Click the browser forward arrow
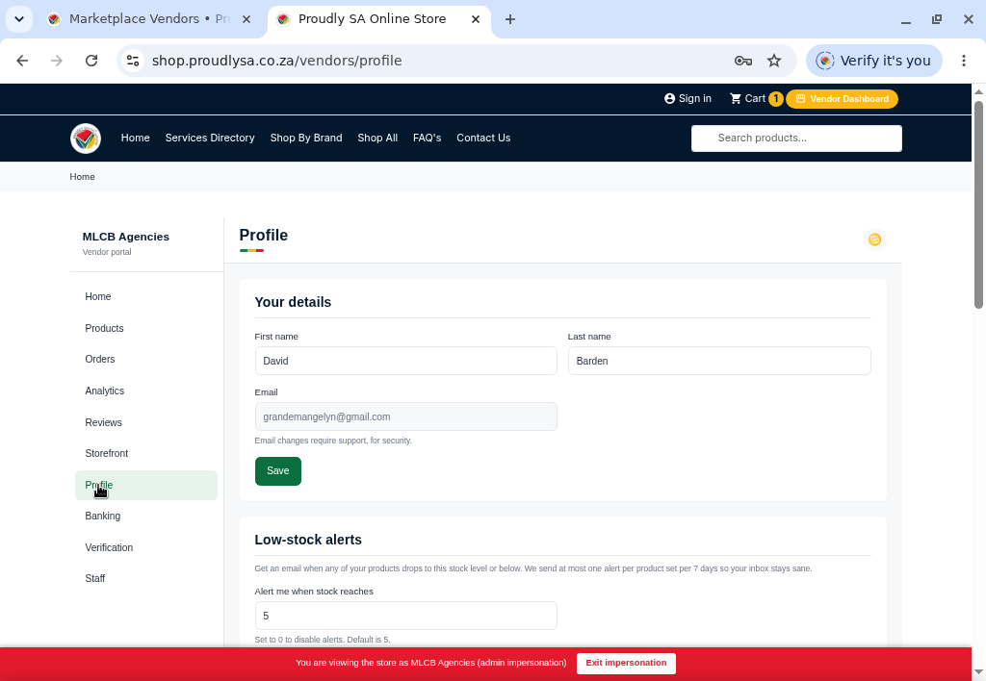This screenshot has width=986, height=681. (57, 61)
